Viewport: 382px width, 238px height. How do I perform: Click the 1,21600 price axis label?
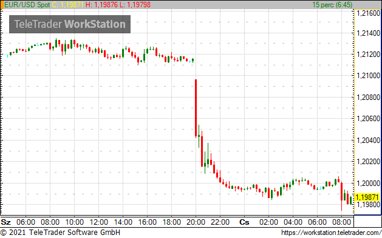368,13
